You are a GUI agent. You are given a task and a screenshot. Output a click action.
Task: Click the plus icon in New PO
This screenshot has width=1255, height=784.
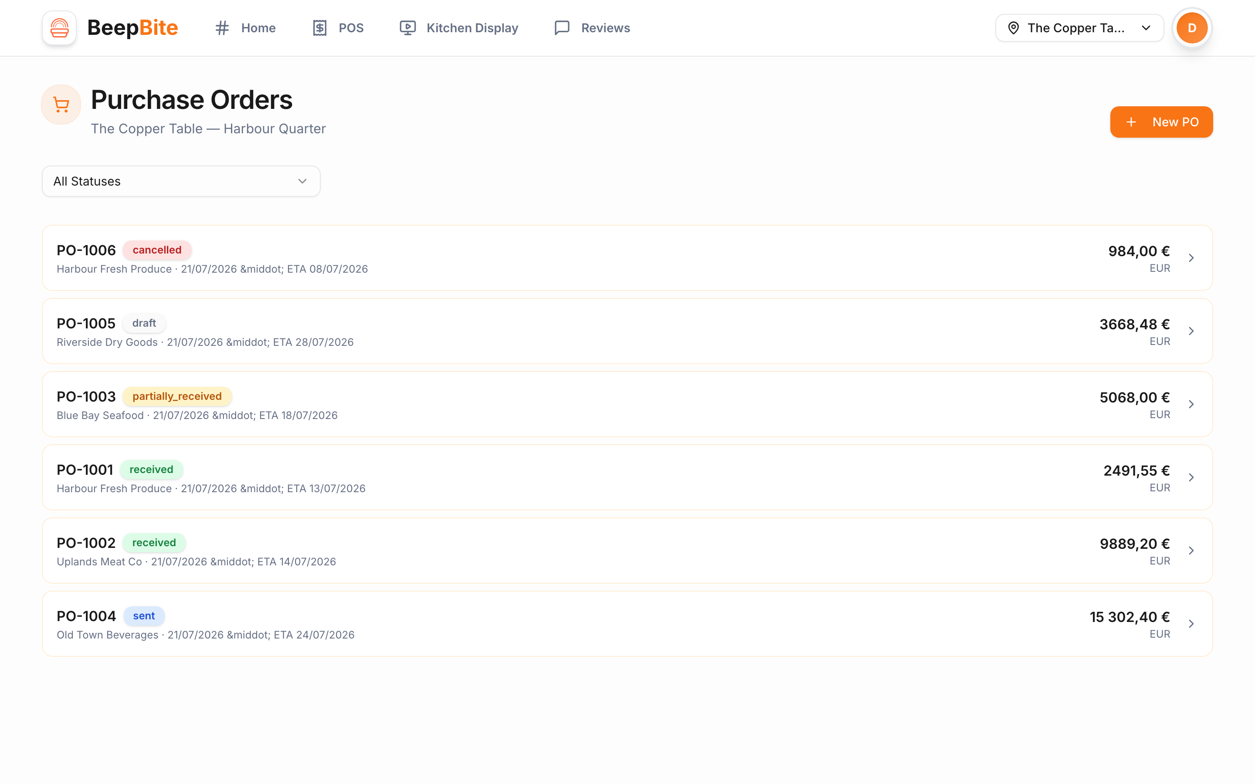pos(1132,122)
